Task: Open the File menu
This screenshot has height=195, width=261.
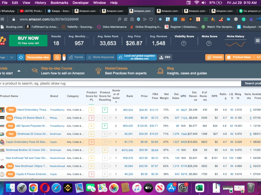Action: tap(4, 3)
